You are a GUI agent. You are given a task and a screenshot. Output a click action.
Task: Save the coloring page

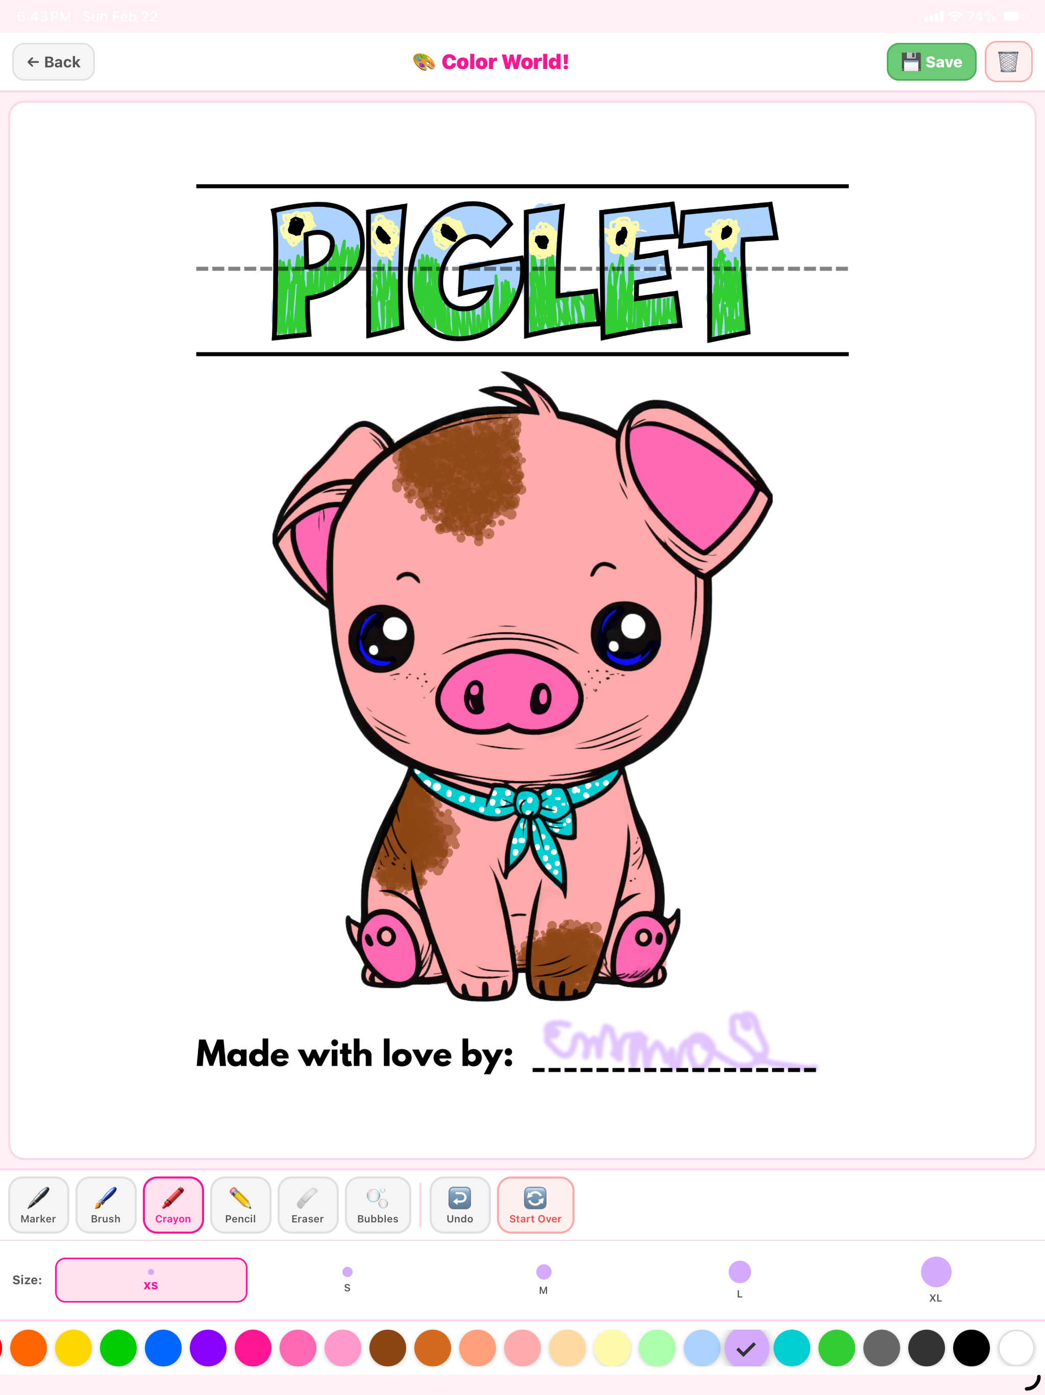[932, 62]
